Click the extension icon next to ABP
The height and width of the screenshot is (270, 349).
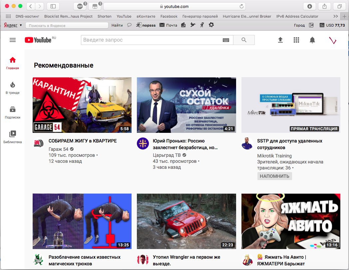(95, 6)
